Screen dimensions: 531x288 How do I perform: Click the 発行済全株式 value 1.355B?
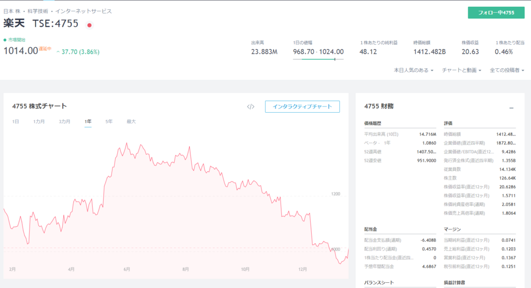point(509,161)
